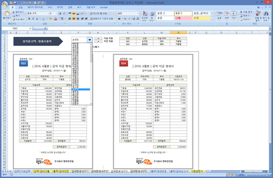Click increase decimal
The width and height of the screenshot is (273, 178).
[133, 19]
